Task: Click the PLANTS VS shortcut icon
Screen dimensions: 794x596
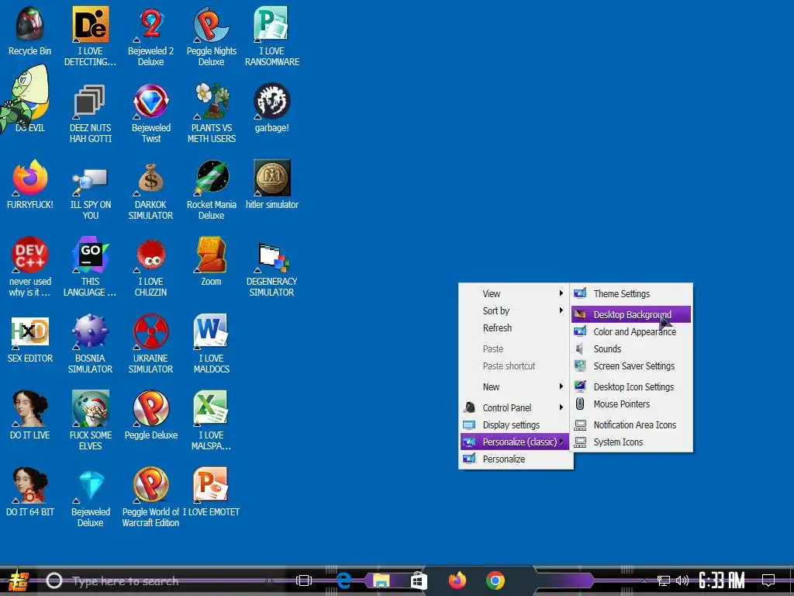Action: tap(212, 102)
